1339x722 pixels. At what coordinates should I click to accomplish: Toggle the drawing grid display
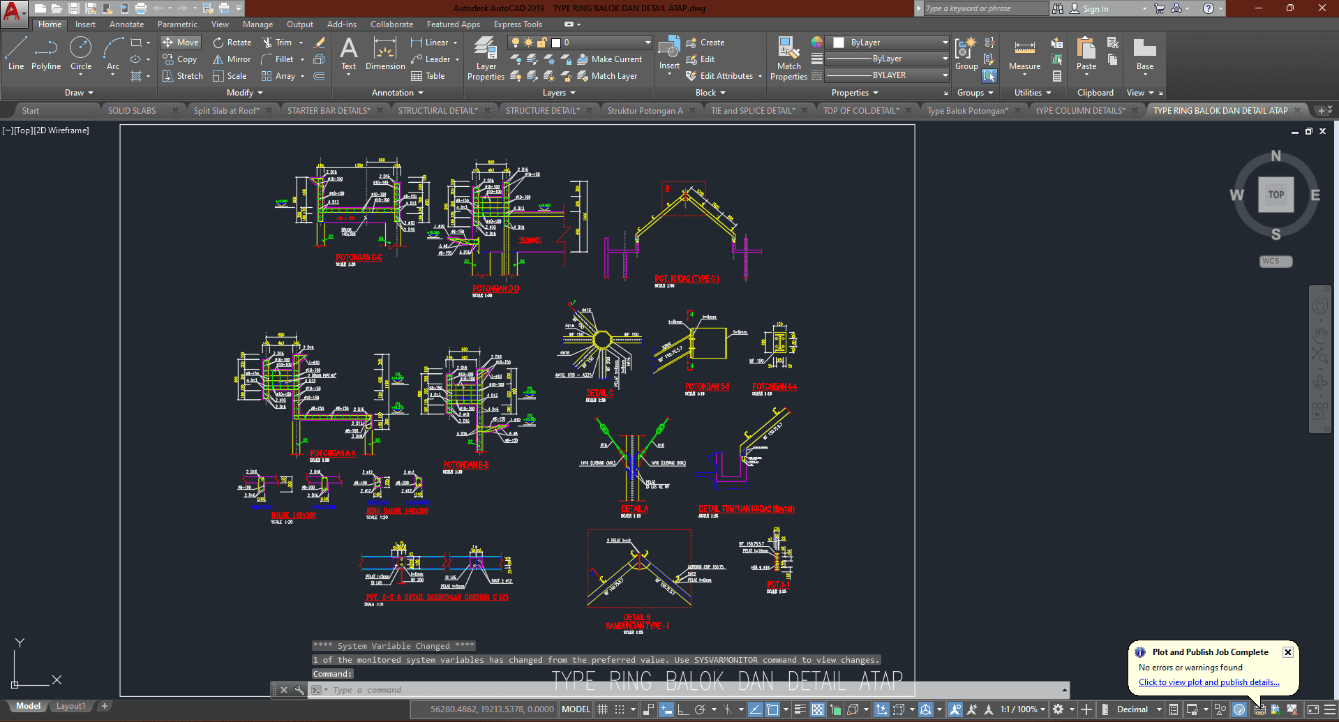[x=603, y=709]
